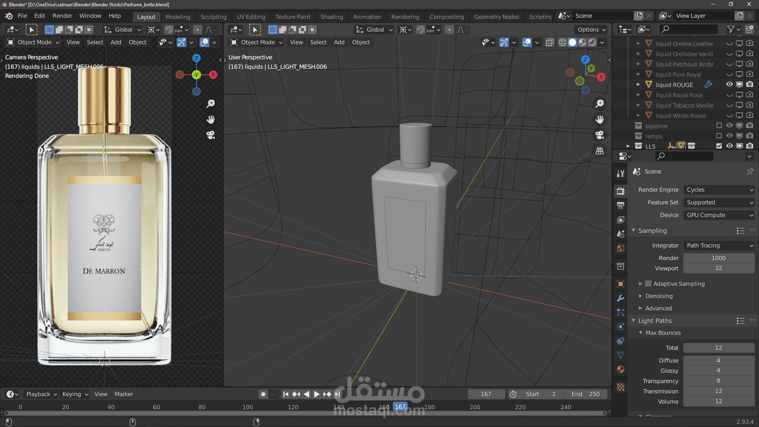The height and width of the screenshot is (427, 759).
Task: Click the Render samples 1000 field
Action: tap(718, 258)
